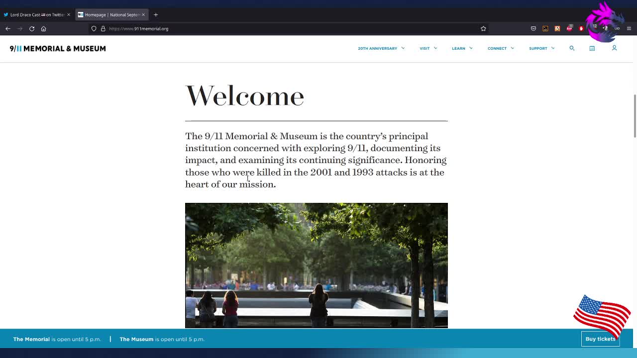Screen dimensions: 637x358
Task: Expand the 20th Anniversary menu
Action: point(381,48)
